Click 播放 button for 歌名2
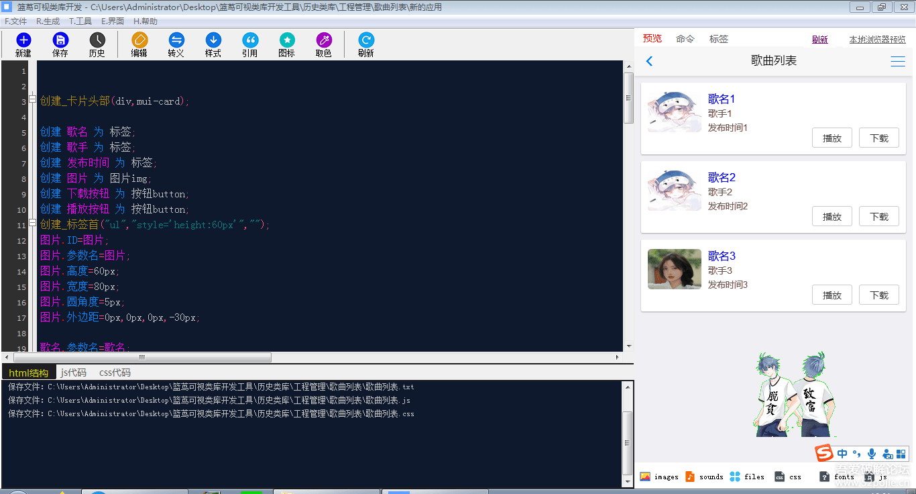Viewport: 916px width, 494px height. pyautogui.click(x=832, y=217)
